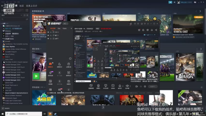The height and width of the screenshot is (116, 206).
Task: Open Steam library grid view icon
Action: tap(27, 10)
